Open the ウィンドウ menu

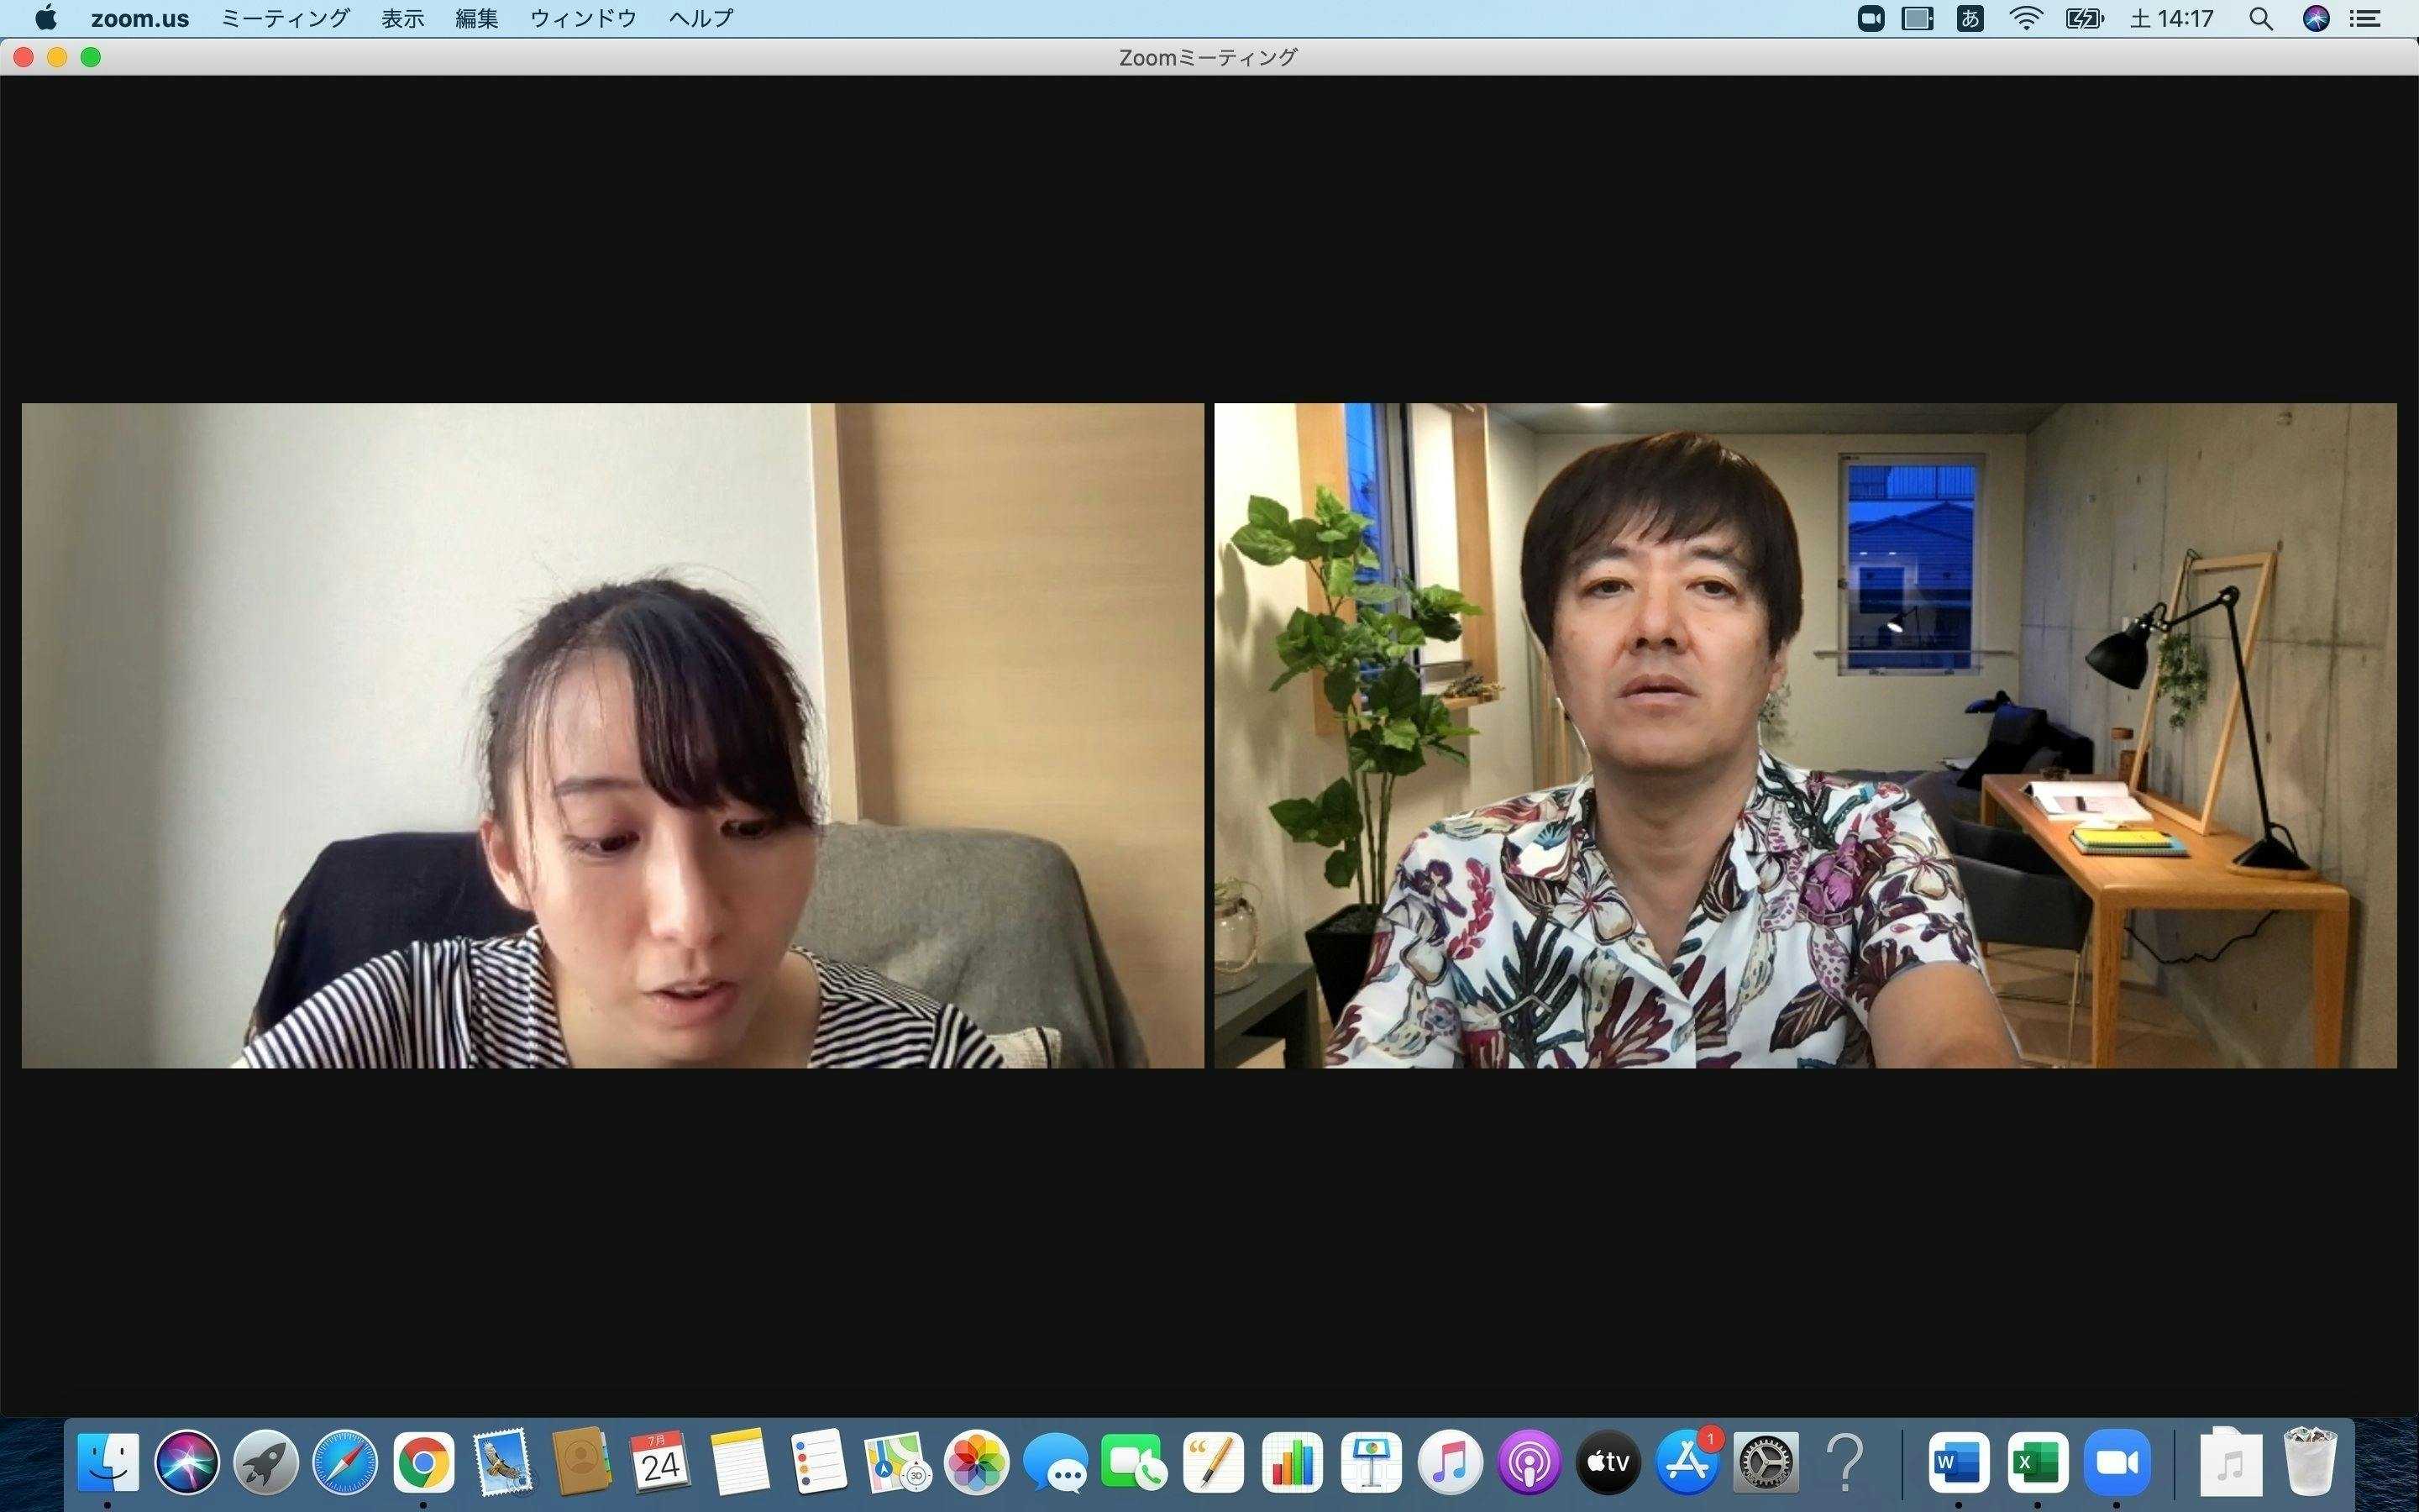[583, 18]
